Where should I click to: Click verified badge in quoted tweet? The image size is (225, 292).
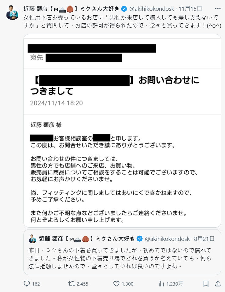point(139,239)
